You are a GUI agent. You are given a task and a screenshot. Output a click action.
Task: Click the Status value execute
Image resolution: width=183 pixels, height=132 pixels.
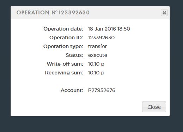point(98,55)
